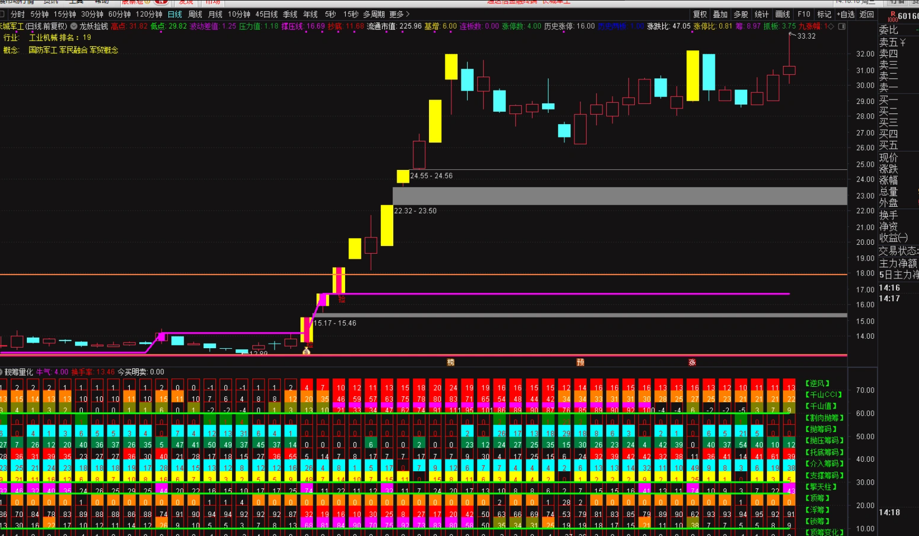Click the 【逆风】 indicator legend label
The image size is (919, 536).
click(817, 383)
